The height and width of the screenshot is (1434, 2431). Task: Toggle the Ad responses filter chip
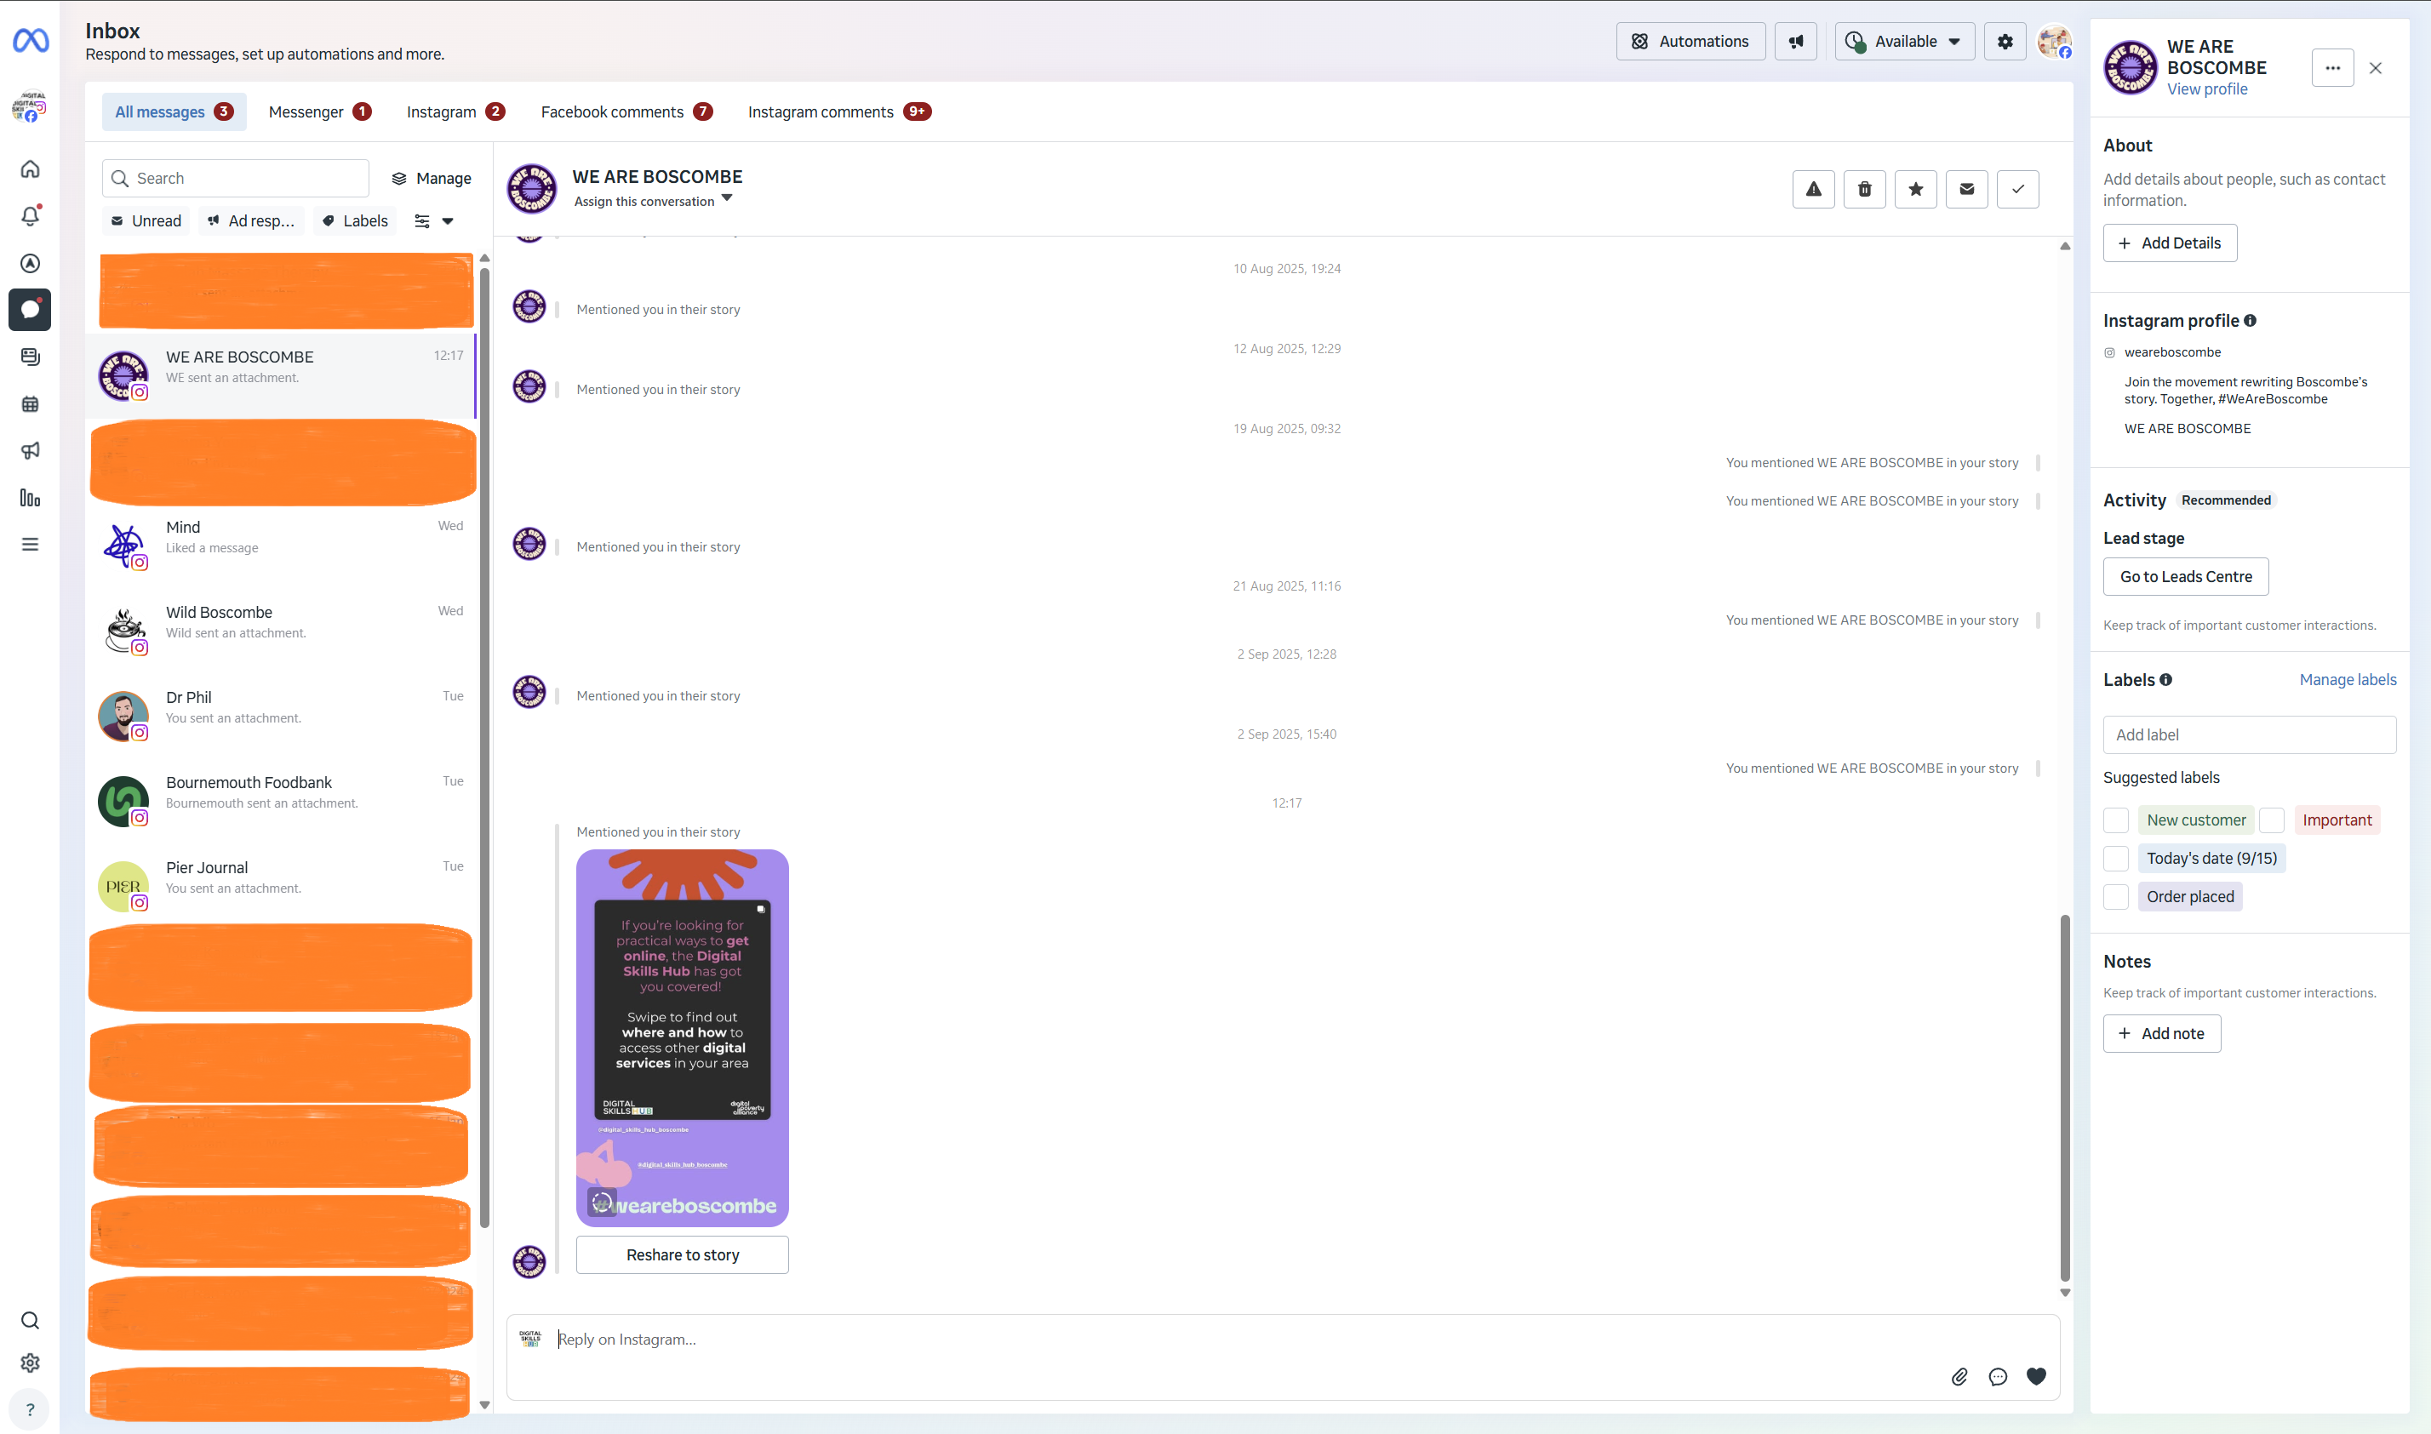tap(251, 221)
